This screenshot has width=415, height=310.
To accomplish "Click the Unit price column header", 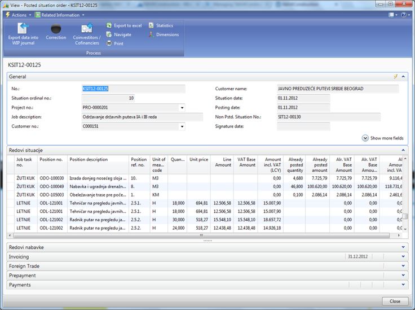I will click(x=198, y=164).
